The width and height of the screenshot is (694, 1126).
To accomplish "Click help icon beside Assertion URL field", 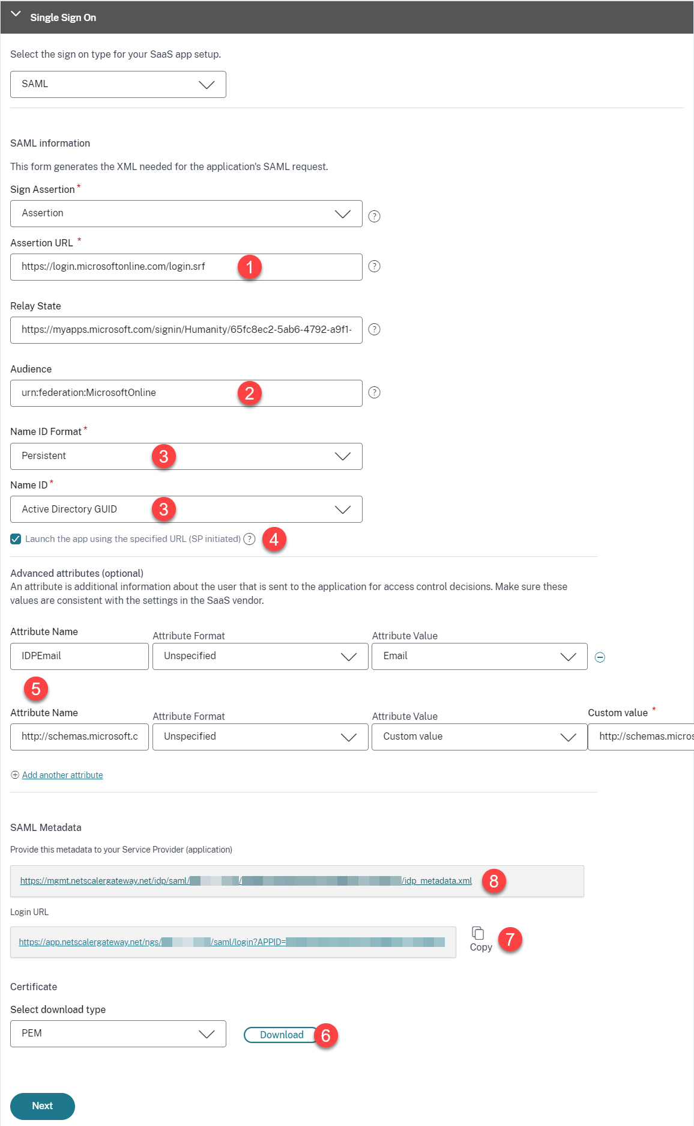I will click(374, 266).
